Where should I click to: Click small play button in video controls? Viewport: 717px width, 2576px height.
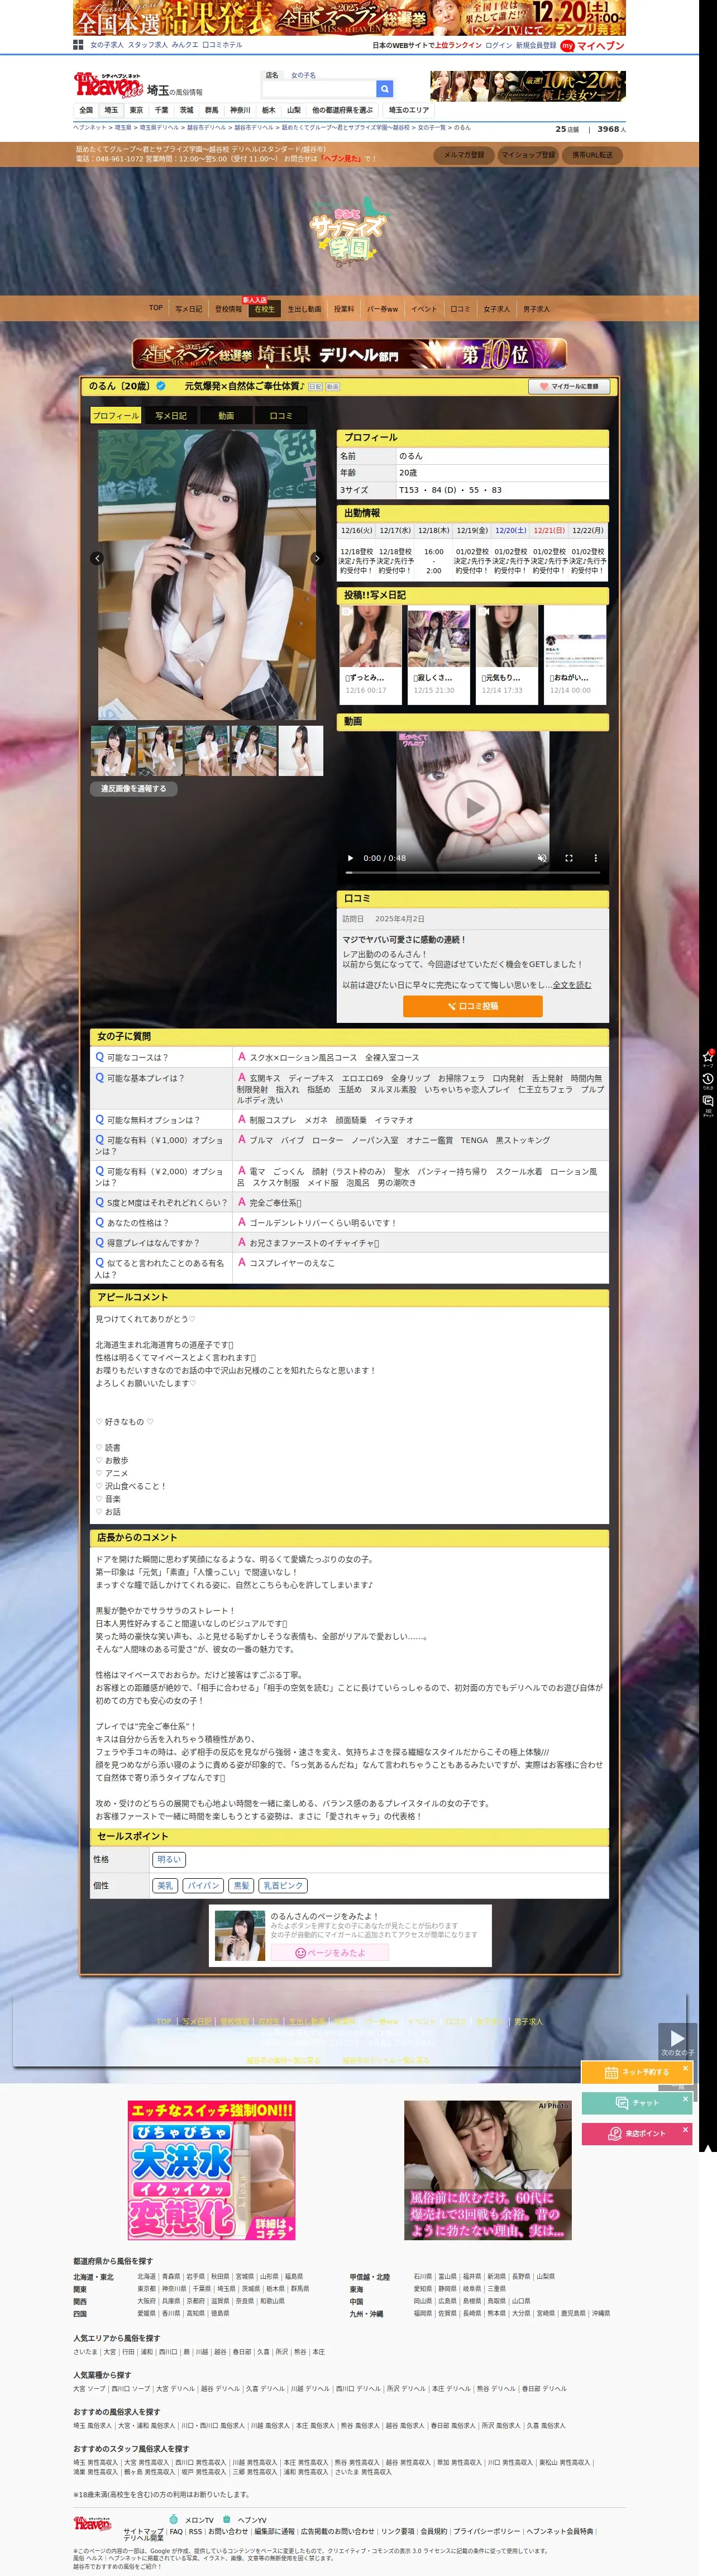click(350, 858)
